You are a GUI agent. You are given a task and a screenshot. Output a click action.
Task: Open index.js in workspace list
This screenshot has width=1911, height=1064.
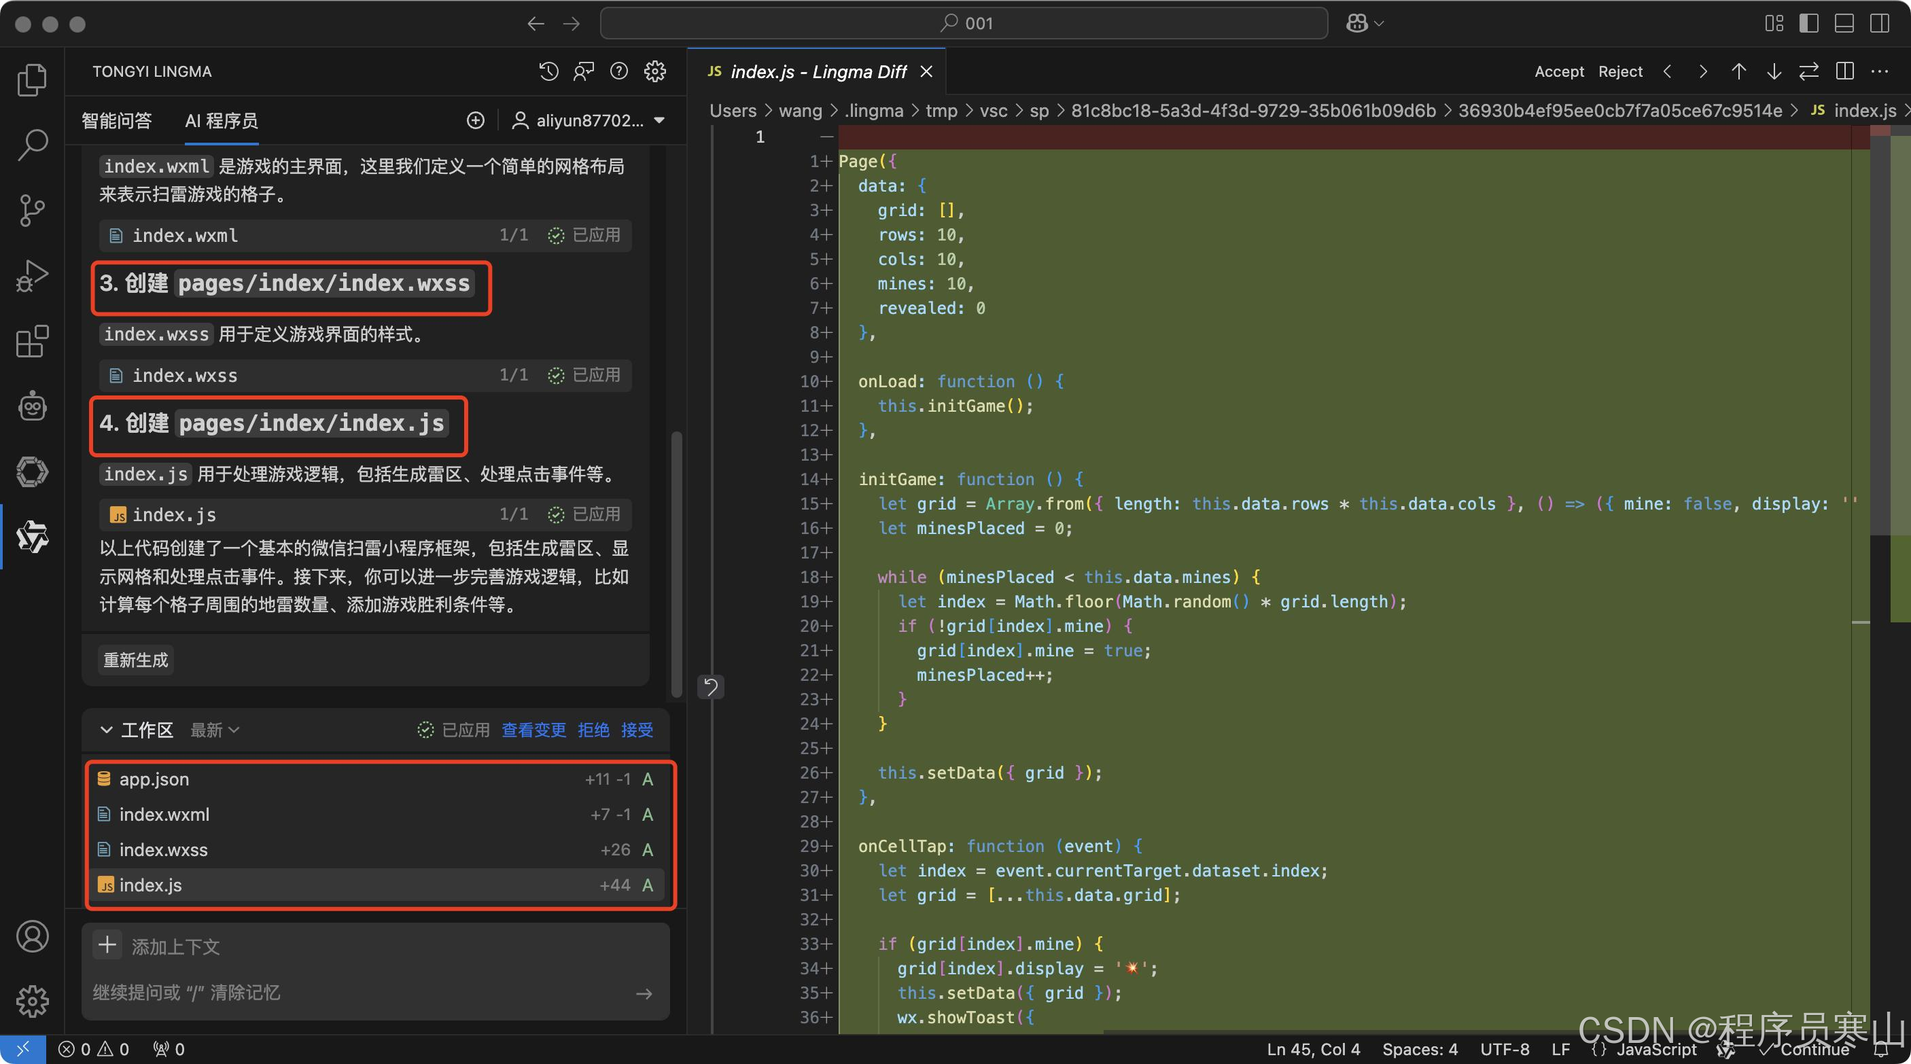[x=375, y=885]
